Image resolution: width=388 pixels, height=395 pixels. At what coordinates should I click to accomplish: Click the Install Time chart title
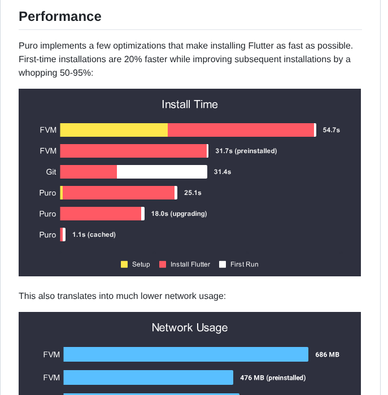click(190, 104)
